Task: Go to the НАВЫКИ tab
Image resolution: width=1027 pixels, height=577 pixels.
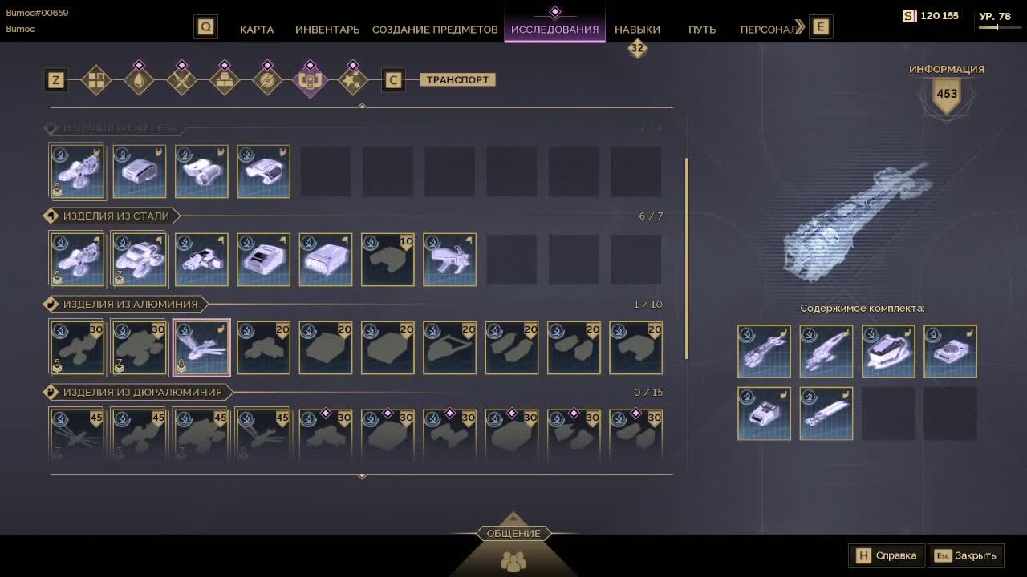Action: [637, 29]
